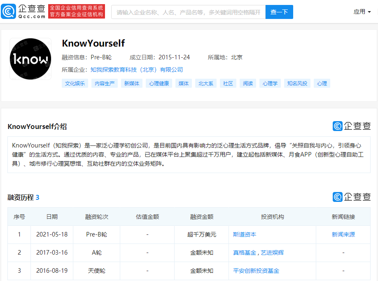Screen dimensions: 378x281
Task: Focus the company name search field
Action: [x=188, y=12]
